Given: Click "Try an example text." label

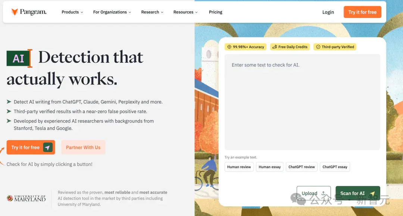Looking at the screenshot, I should [241, 157].
